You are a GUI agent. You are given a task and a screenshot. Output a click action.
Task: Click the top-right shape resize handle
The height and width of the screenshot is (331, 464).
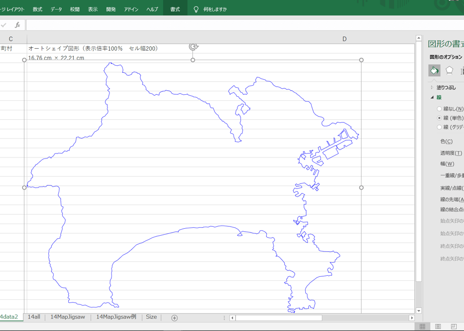click(x=362, y=60)
